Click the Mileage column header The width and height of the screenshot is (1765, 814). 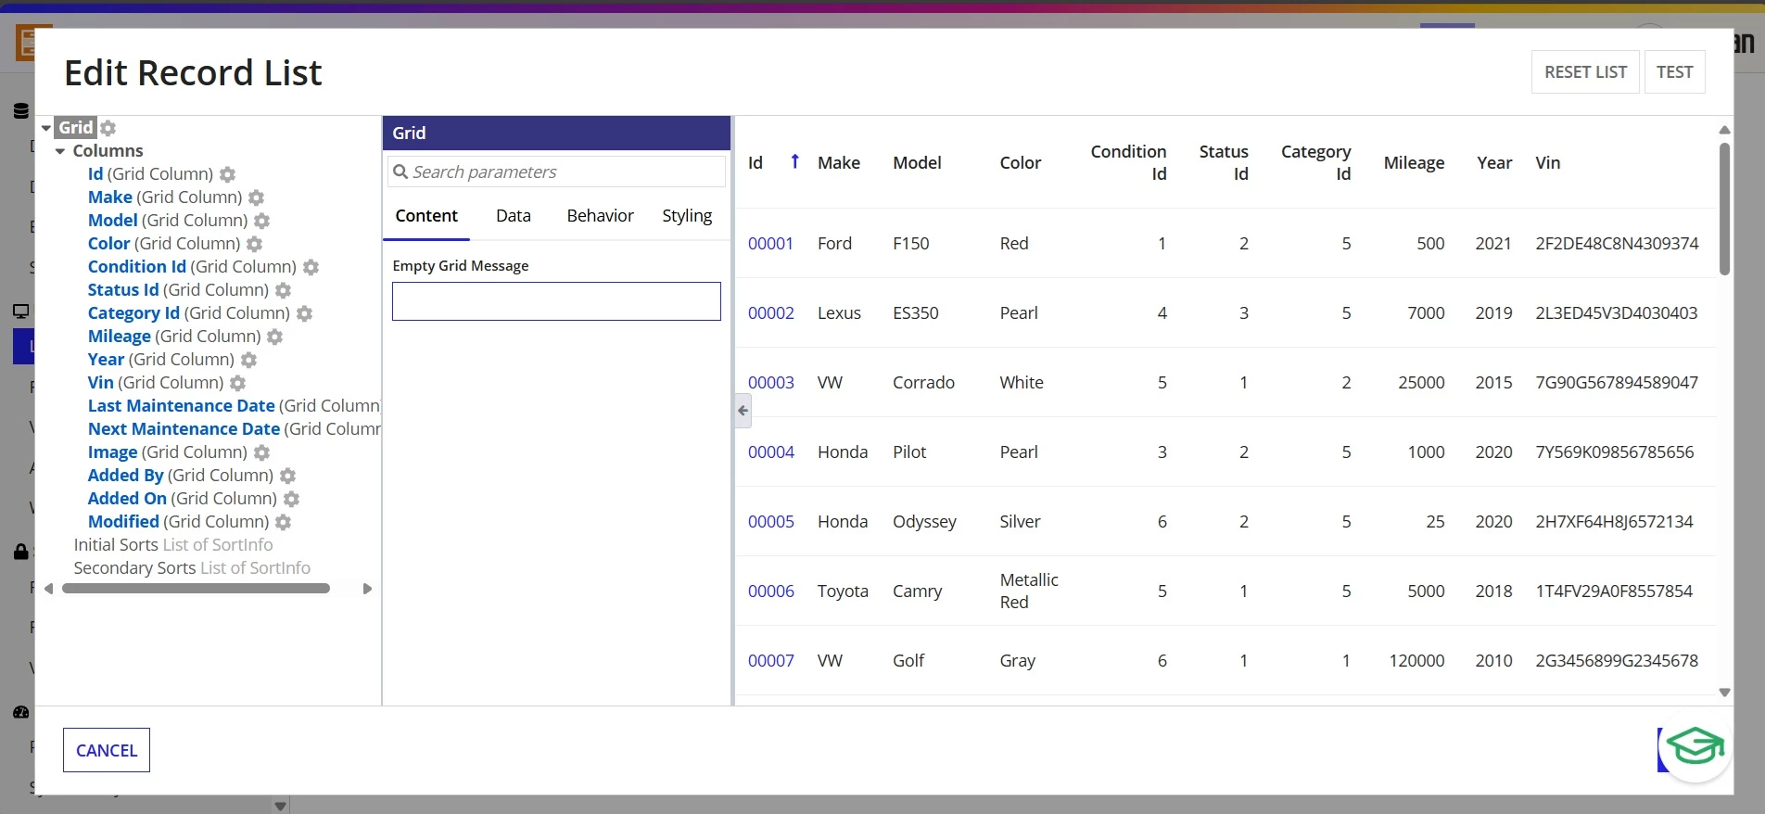point(1414,163)
